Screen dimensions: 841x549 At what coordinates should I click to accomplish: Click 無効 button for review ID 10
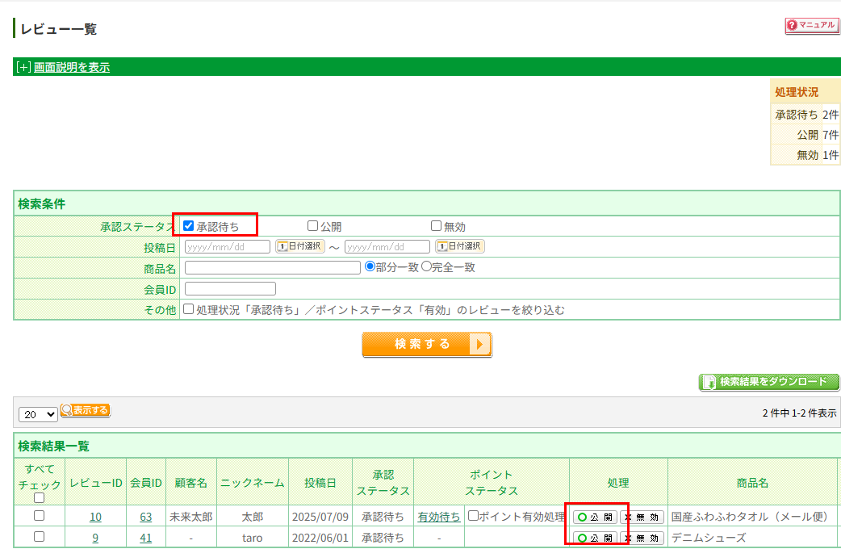642,517
